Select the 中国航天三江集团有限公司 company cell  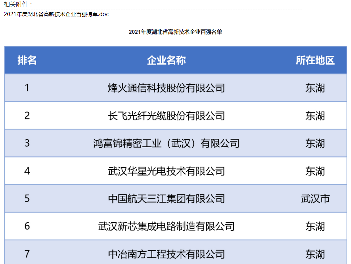[x=166, y=199]
